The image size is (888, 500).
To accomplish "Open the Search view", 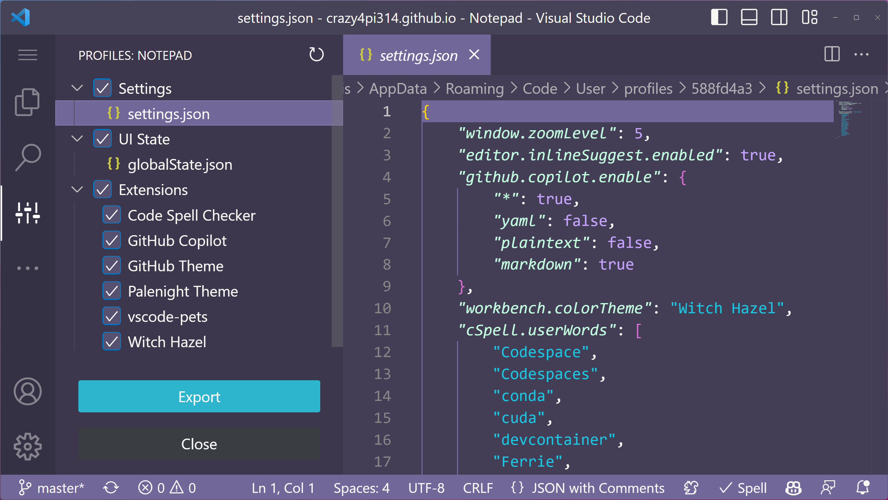I will [x=27, y=158].
